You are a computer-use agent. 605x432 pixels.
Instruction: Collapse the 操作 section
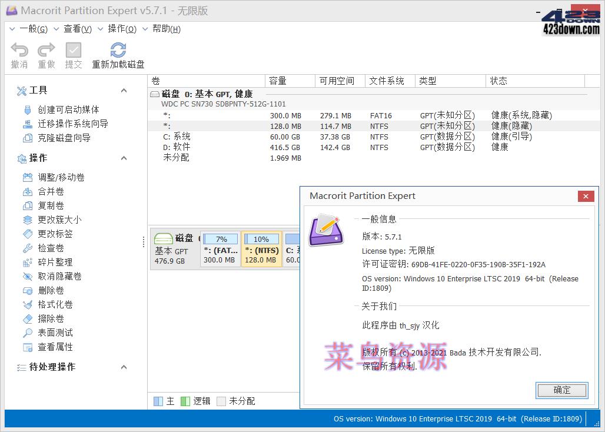pyautogui.click(x=124, y=158)
